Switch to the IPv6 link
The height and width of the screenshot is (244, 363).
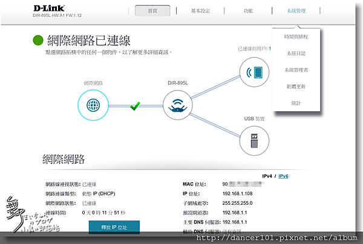283,176
